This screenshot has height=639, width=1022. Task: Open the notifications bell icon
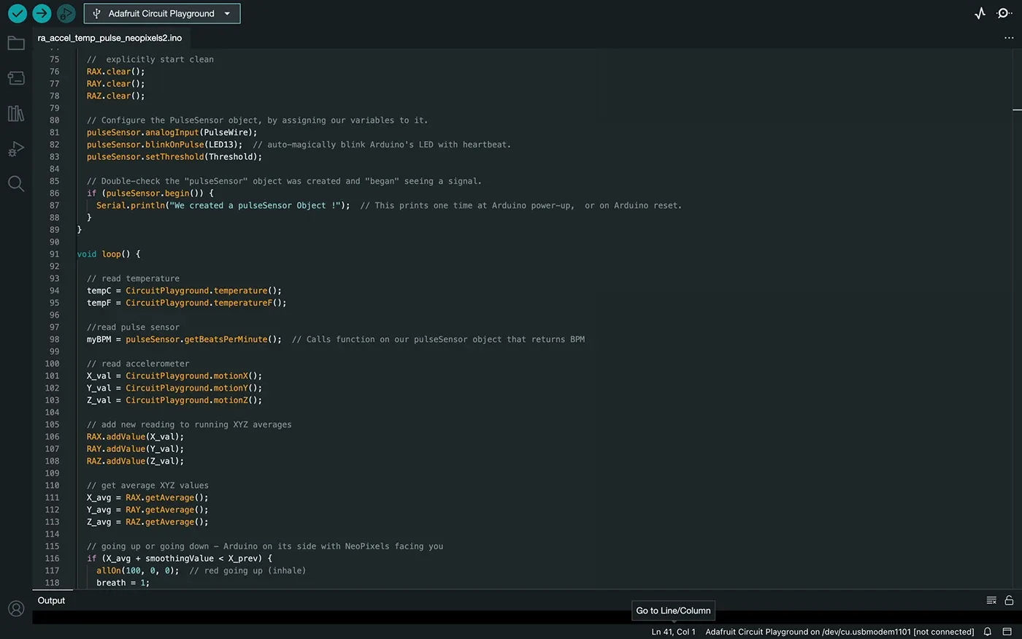pos(988,632)
